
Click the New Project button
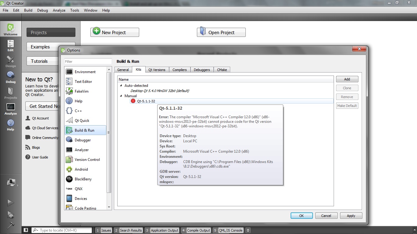point(115,32)
